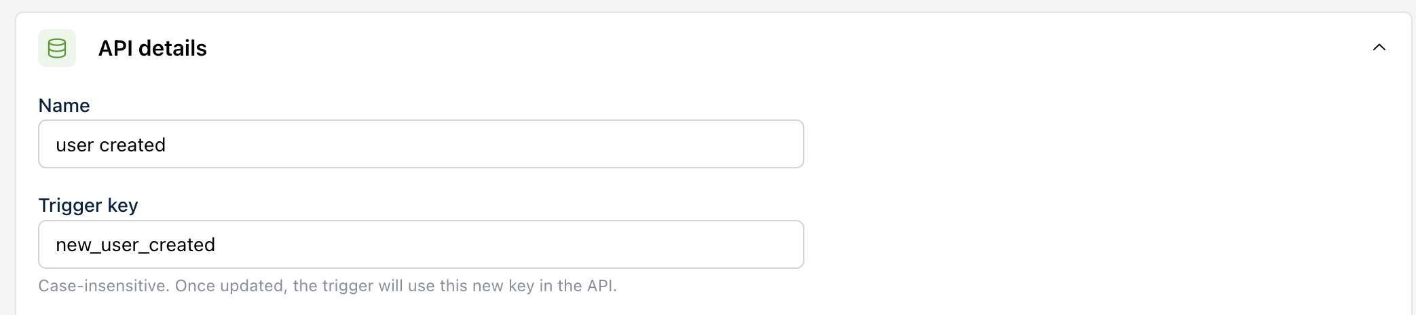
Task: Focus the Trigger key input field
Action: point(421,244)
